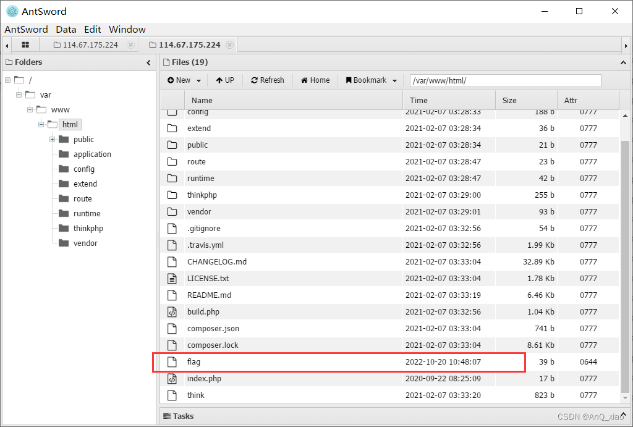Collapse the var tree node
633x427 pixels.
pyautogui.click(x=19, y=95)
